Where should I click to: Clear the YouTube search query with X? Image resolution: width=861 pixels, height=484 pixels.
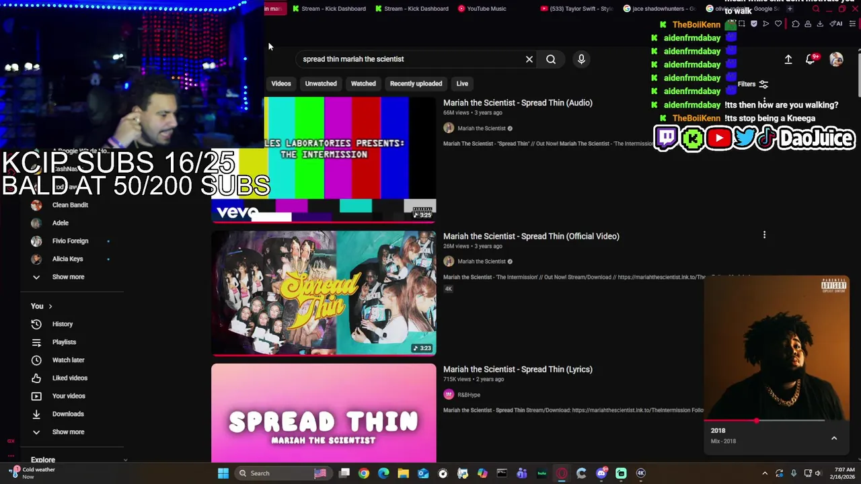pos(529,59)
